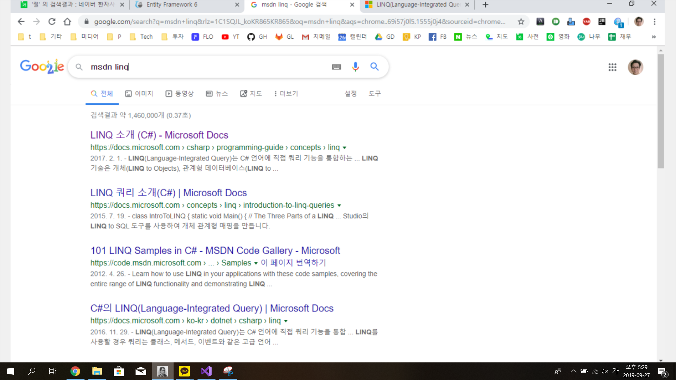The height and width of the screenshot is (380, 676).
Task: Open the 101 LINQ Samples in C# result
Action: point(215,251)
